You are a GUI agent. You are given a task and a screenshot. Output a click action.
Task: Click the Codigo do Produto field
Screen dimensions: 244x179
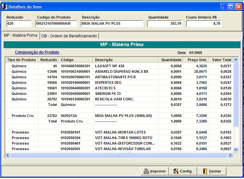point(56,23)
